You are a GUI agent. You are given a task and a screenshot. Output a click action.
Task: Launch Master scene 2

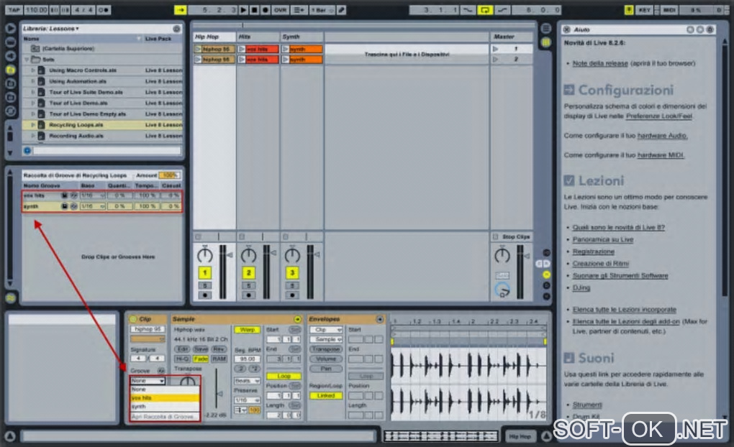pos(496,60)
